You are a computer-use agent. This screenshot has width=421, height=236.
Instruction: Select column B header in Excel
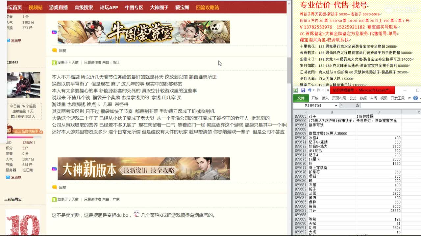tap(378, 112)
